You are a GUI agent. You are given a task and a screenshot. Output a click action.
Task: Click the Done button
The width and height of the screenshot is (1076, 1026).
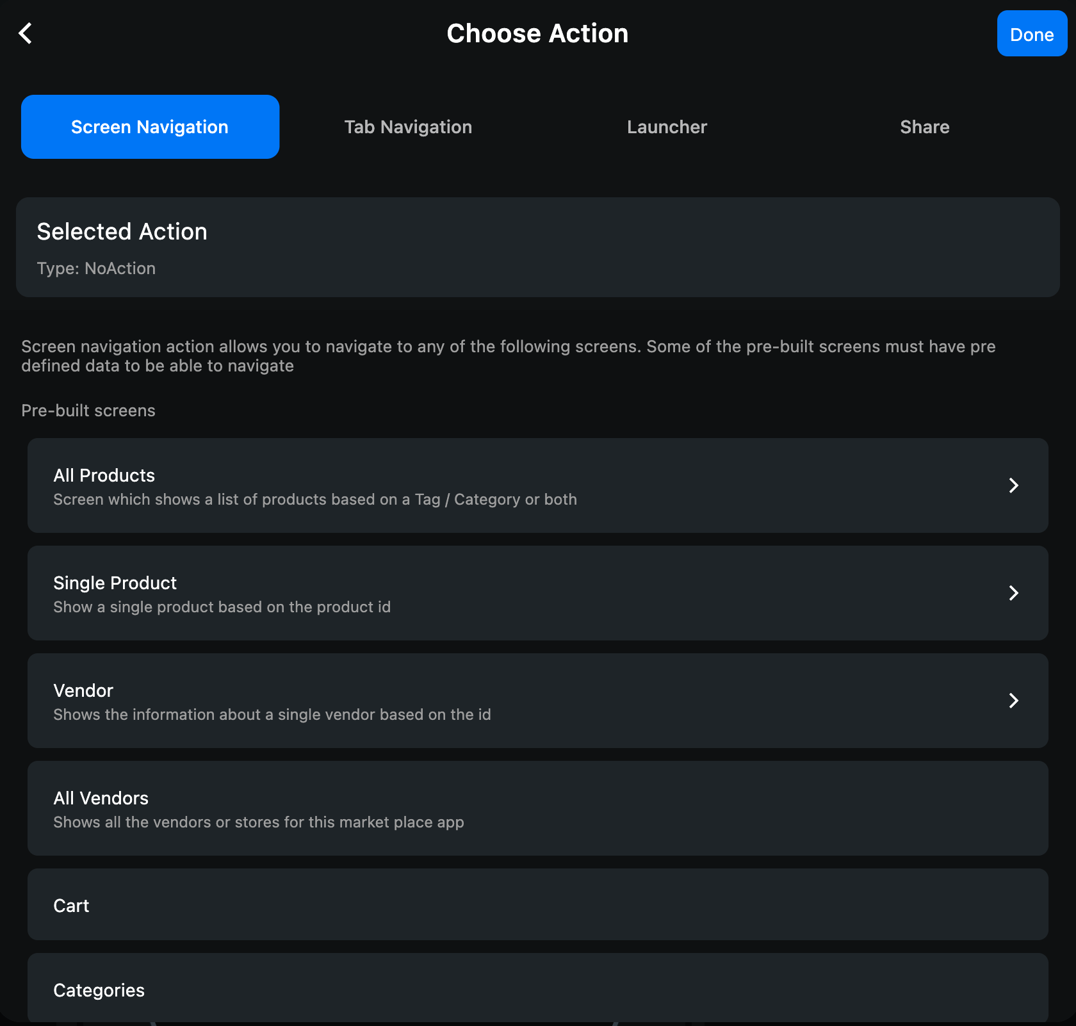tap(1032, 34)
